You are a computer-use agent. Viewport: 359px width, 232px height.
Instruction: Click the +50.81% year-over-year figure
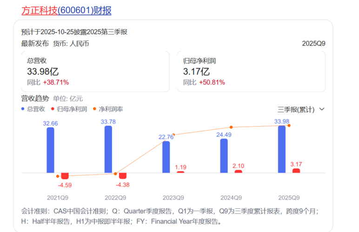(x=212, y=83)
